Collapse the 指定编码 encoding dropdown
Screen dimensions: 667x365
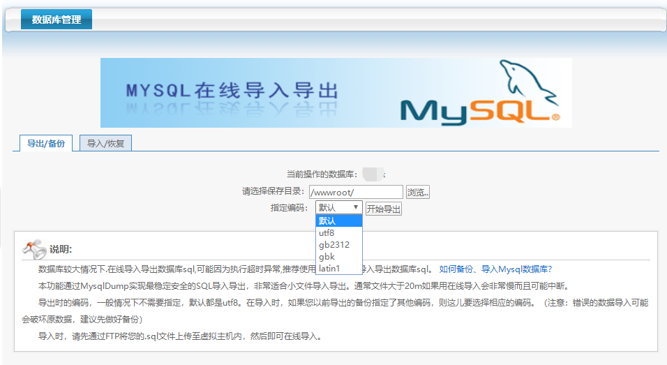point(339,207)
